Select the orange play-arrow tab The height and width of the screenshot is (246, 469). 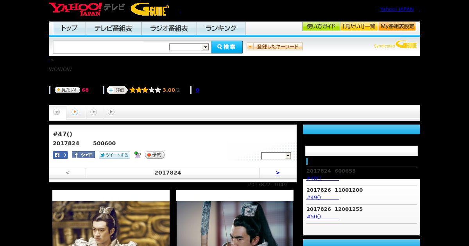click(x=76, y=112)
